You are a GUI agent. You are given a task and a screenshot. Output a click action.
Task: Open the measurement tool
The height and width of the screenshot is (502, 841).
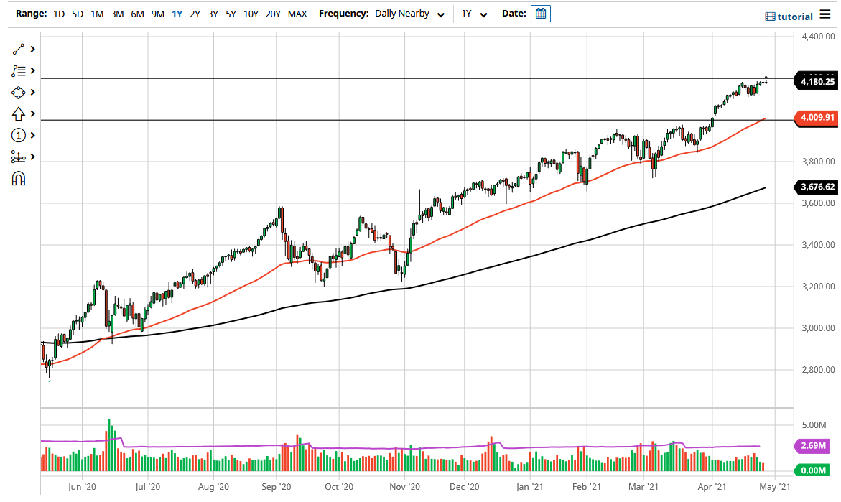point(19,157)
